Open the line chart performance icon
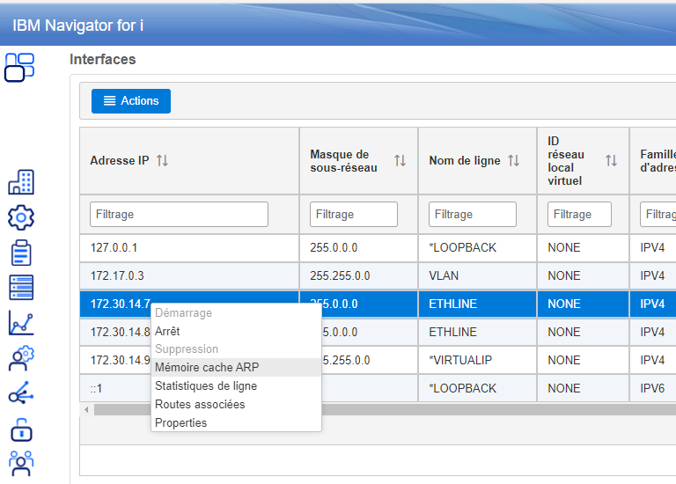Viewport: 676px width, 484px height. [x=21, y=323]
